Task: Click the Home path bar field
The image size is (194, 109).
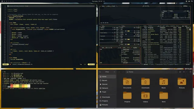Action: pos(151,72)
